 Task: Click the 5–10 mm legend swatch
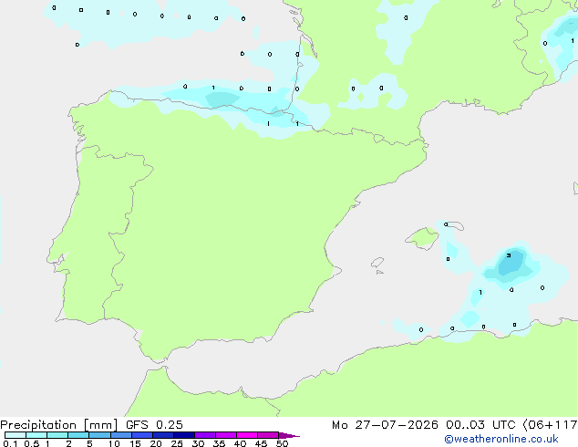coord(99,435)
